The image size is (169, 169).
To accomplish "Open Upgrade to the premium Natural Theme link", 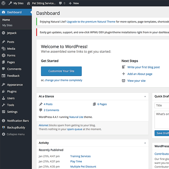I will (x=91, y=22).
